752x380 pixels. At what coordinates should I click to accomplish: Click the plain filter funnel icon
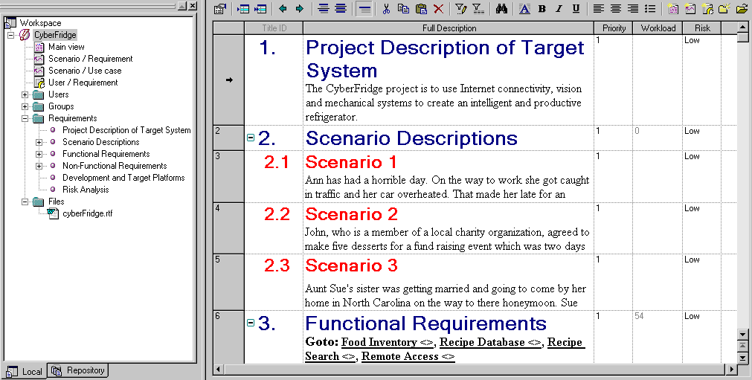(x=478, y=9)
